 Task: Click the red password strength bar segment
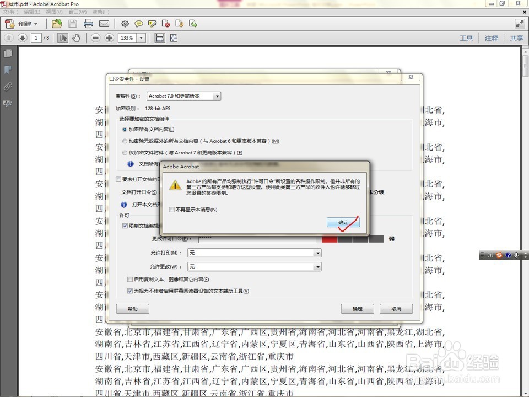pos(330,239)
